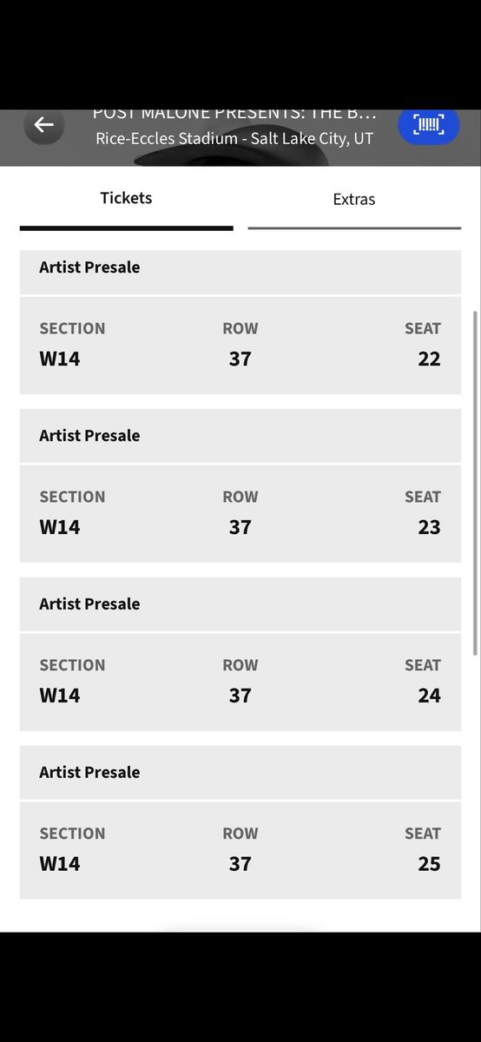The image size is (481, 1042).
Task: Open the seat 22 ticket card
Action: [240, 346]
